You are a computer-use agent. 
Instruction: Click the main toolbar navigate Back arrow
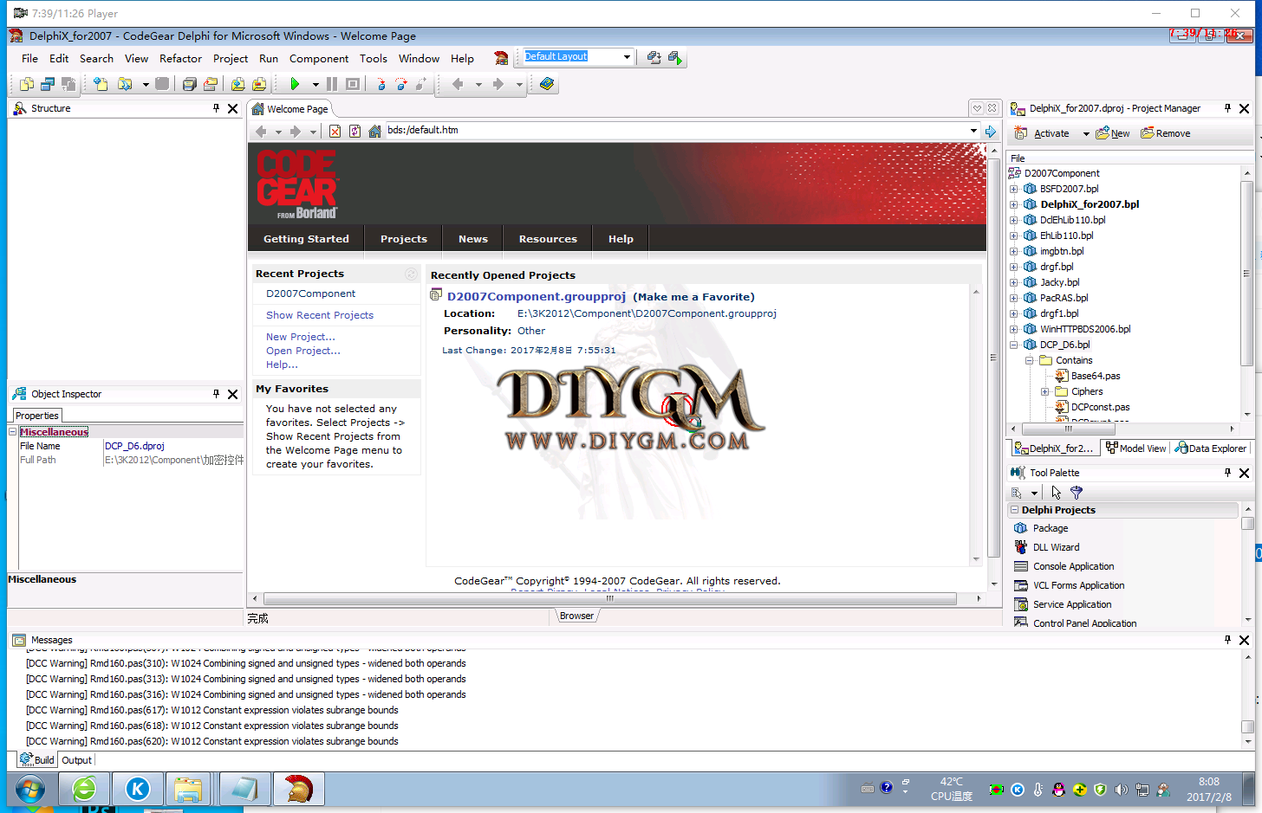(x=458, y=84)
